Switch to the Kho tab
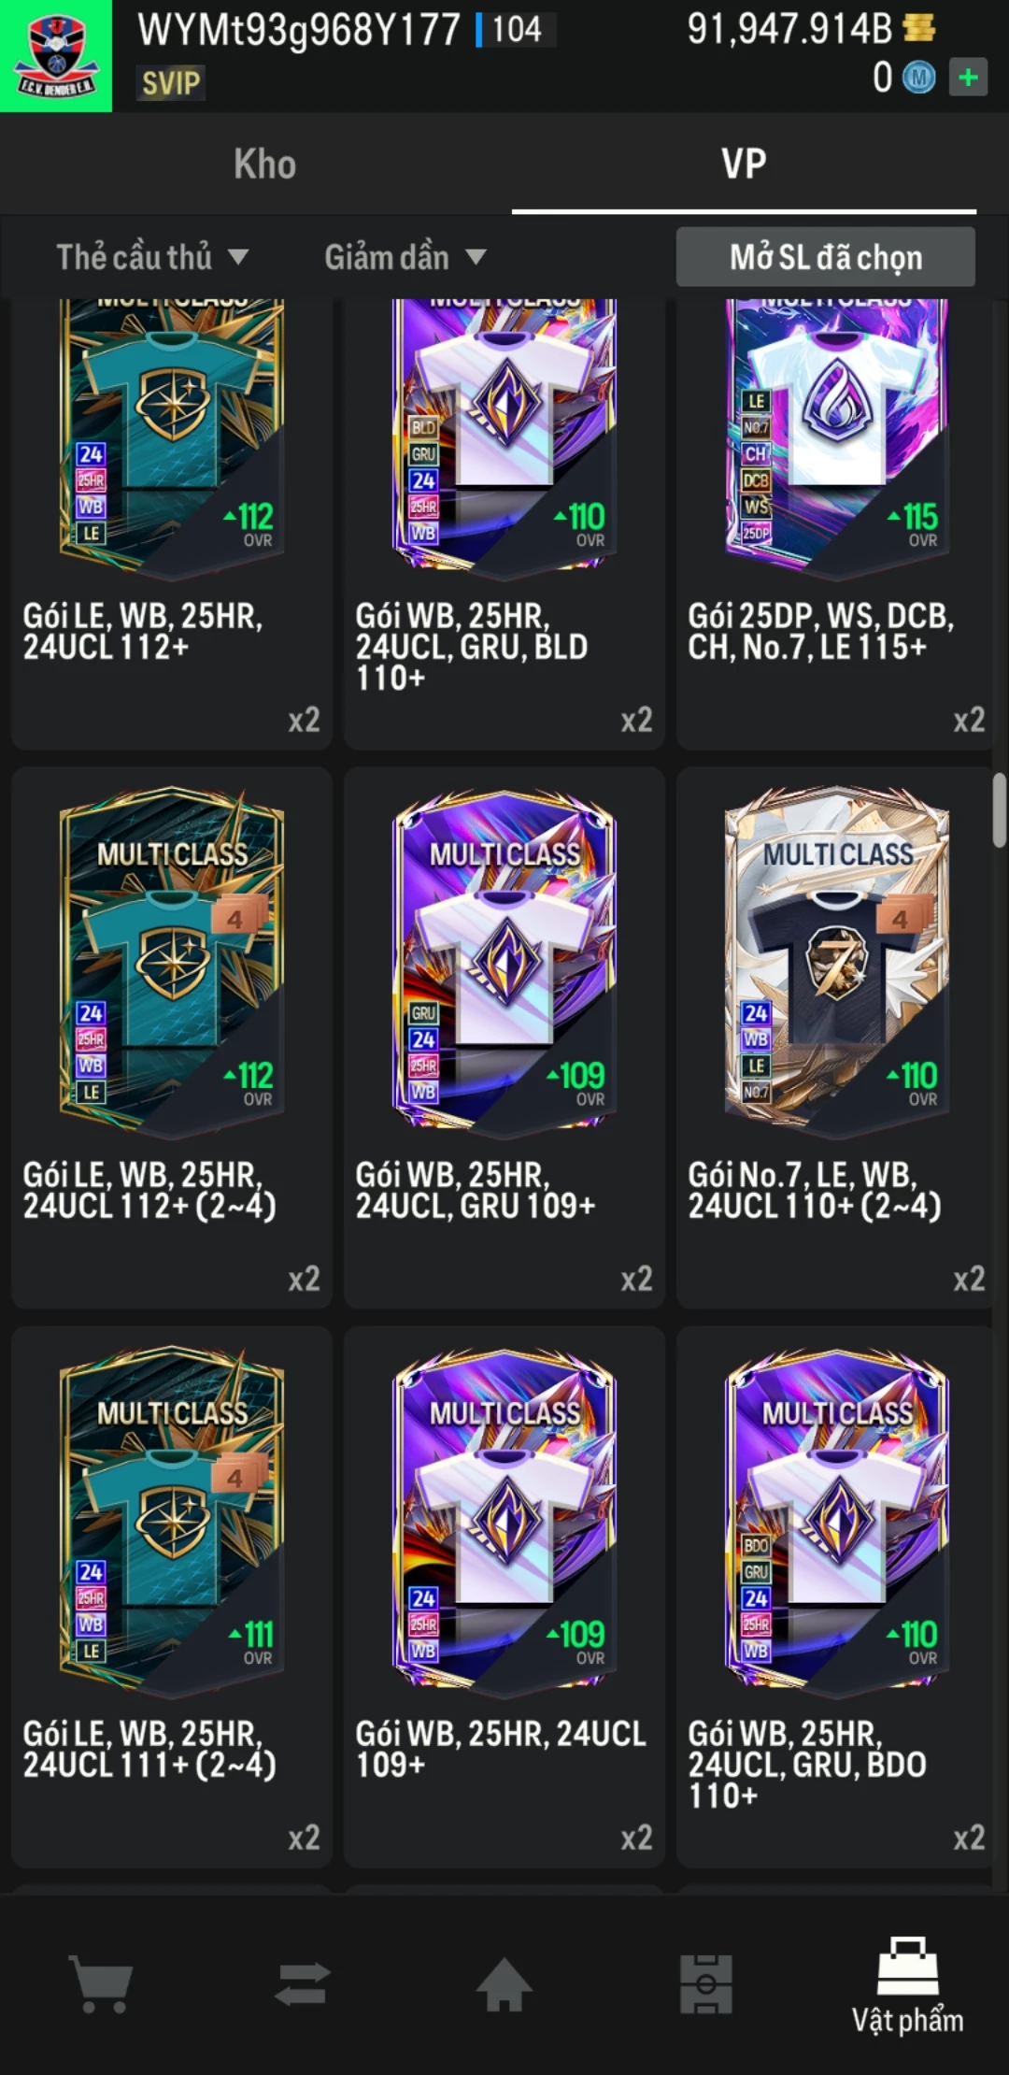 [265, 165]
